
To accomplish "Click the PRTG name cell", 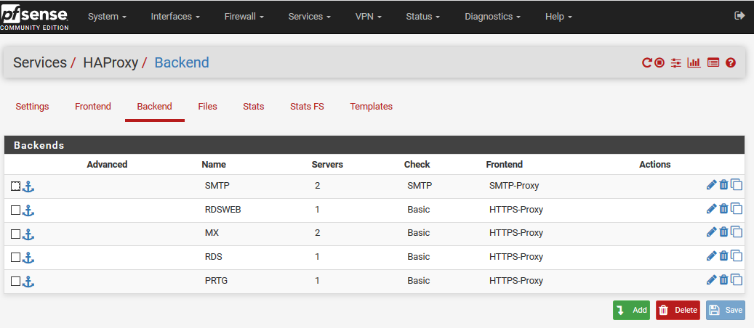I will click(x=216, y=280).
